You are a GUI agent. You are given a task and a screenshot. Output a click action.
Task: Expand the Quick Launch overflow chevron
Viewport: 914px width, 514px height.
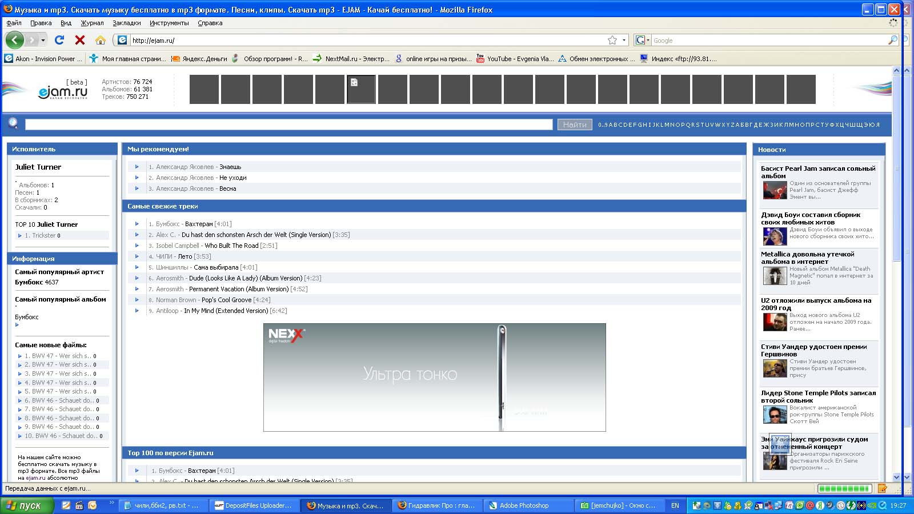point(111,503)
